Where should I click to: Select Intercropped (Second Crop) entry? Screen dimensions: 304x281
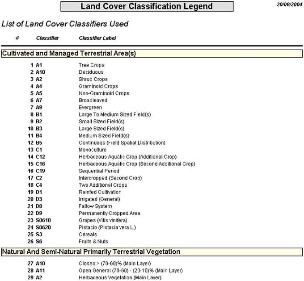[110, 178]
